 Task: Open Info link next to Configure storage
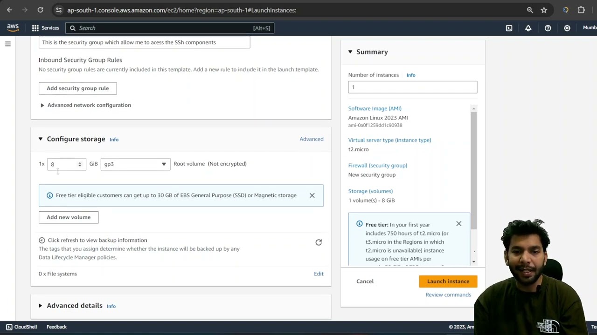click(x=114, y=140)
